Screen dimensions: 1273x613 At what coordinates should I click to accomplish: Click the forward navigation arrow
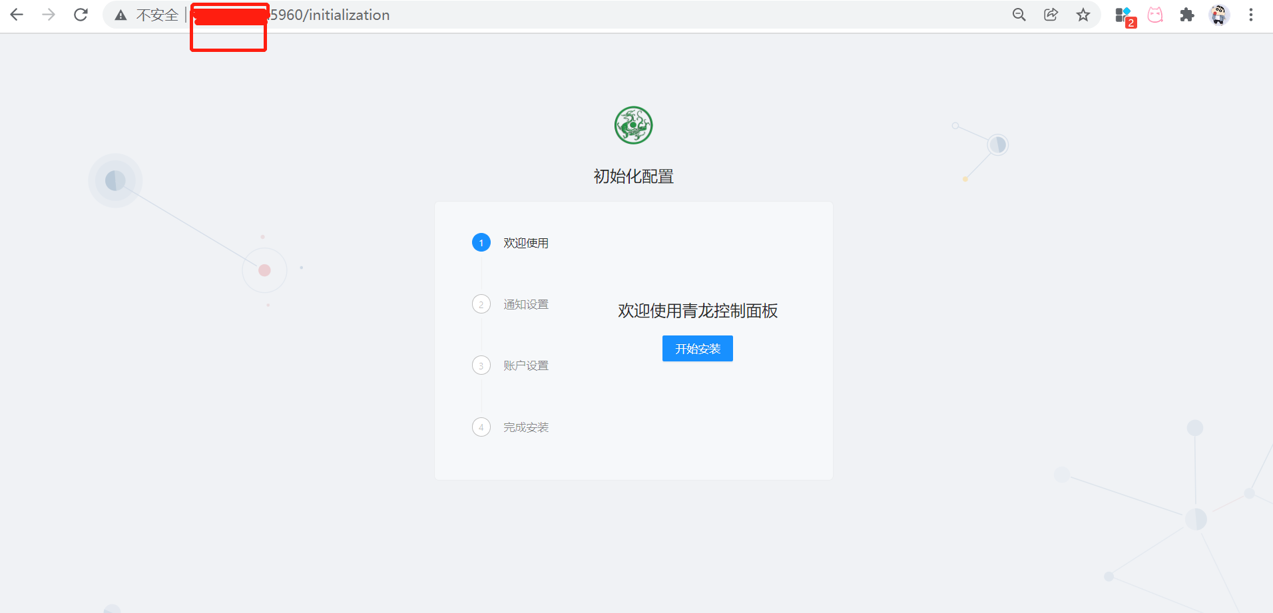49,15
